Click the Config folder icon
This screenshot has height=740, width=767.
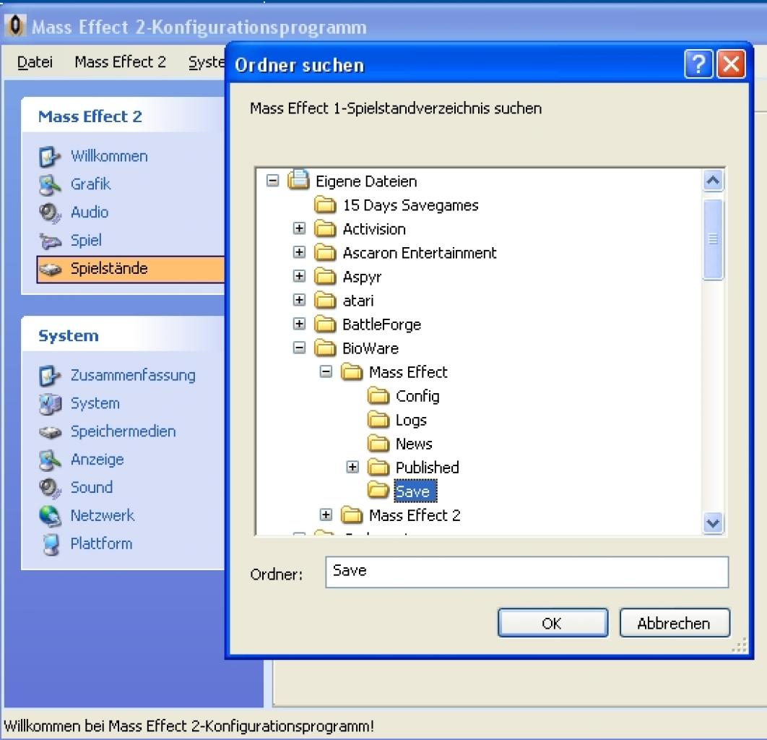378,395
